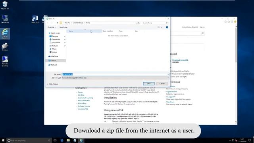Change view with the view options icon
The width and height of the screenshot is (254, 143).
159,27
